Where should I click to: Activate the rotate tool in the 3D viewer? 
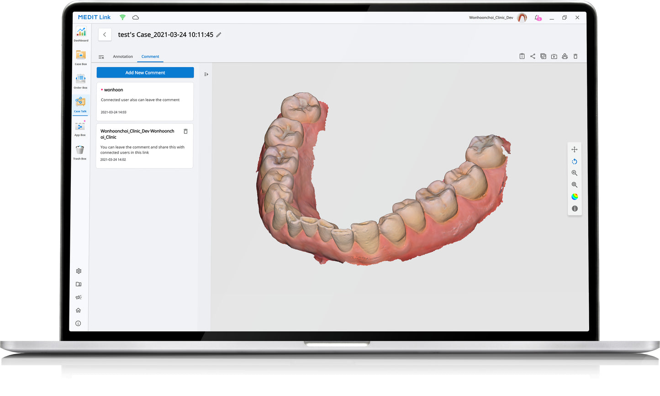coord(574,161)
